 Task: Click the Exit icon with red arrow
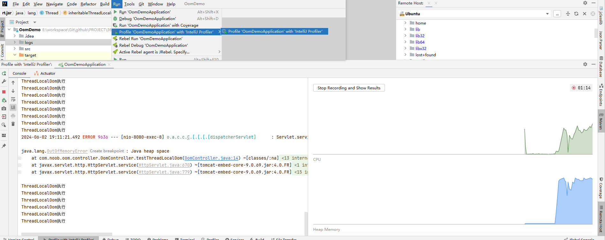point(4,117)
